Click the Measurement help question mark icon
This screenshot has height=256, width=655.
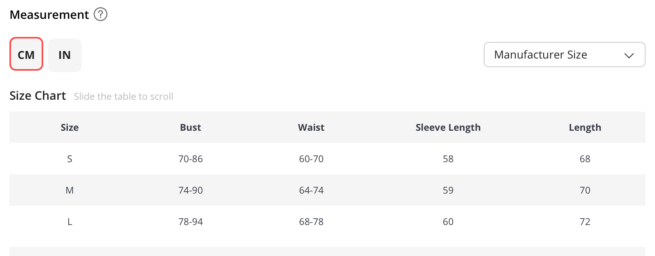pyautogui.click(x=101, y=15)
